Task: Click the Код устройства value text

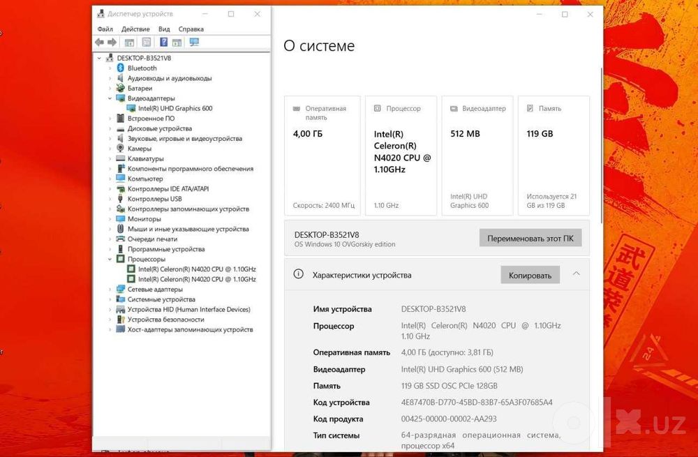Action: [x=477, y=403]
